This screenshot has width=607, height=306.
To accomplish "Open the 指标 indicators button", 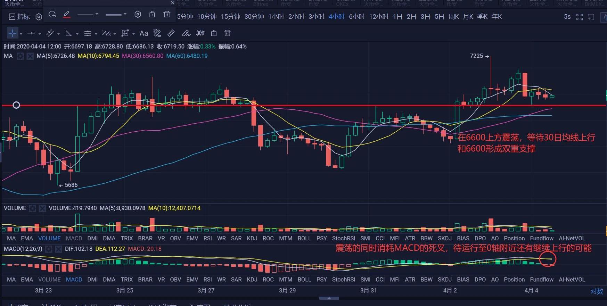I will coord(19,17).
